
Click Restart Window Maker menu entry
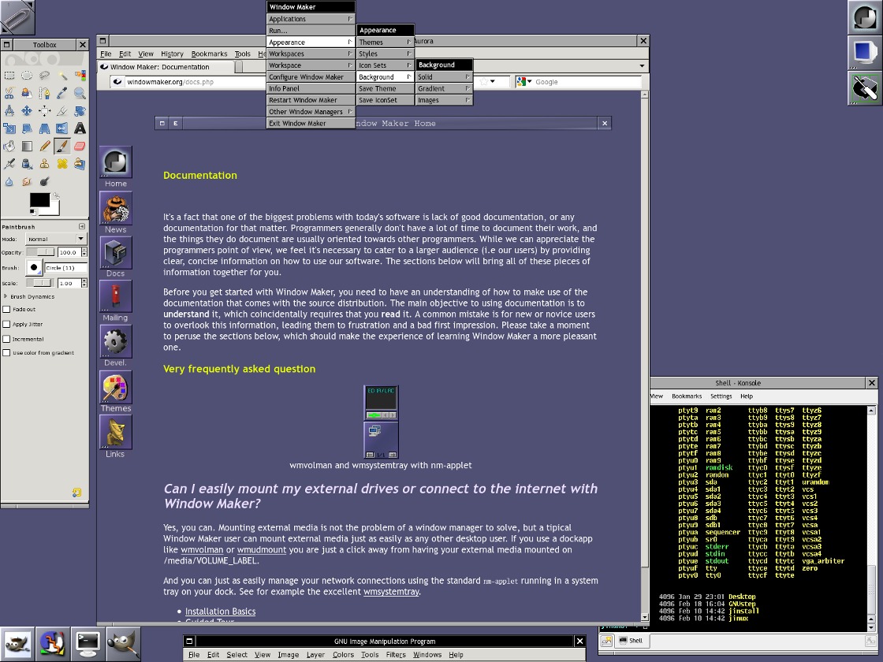311,100
